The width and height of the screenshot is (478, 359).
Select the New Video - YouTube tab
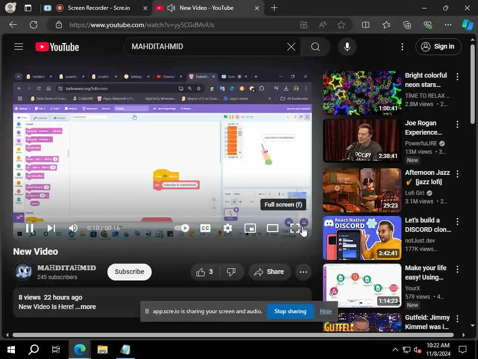tap(207, 8)
